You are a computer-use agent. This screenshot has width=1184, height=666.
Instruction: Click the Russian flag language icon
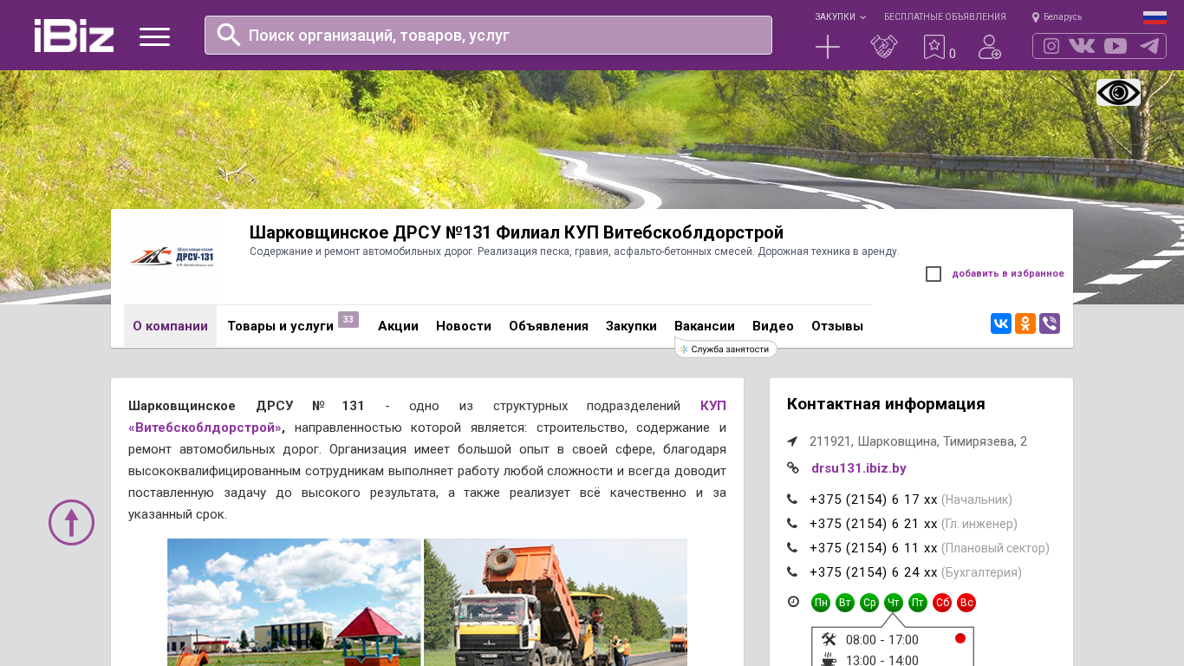tap(1155, 17)
